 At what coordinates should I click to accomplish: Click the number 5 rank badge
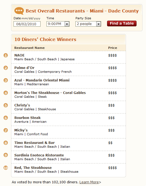[6, 105]
